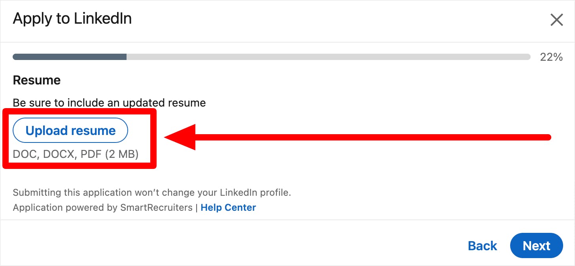Image resolution: width=575 pixels, height=266 pixels.
Task: Click the red arrow annotation
Action: [x=356, y=137]
